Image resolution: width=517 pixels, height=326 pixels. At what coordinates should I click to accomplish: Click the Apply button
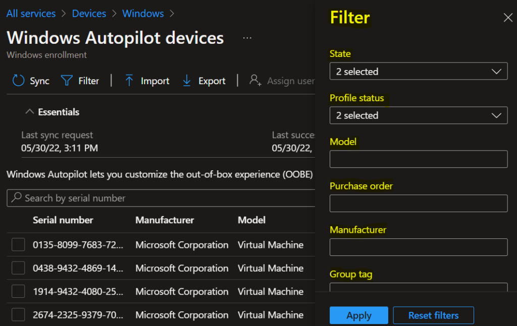click(359, 315)
